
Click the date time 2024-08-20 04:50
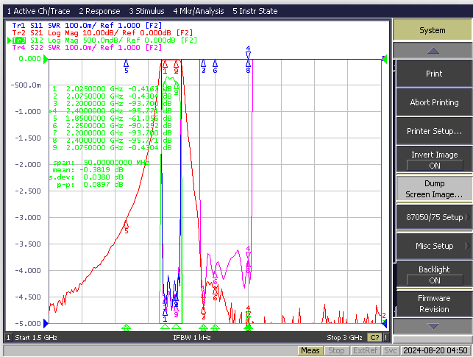(435, 350)
